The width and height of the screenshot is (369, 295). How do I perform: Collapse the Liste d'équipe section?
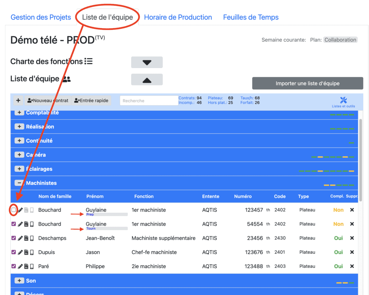click(x=147, y=80)
